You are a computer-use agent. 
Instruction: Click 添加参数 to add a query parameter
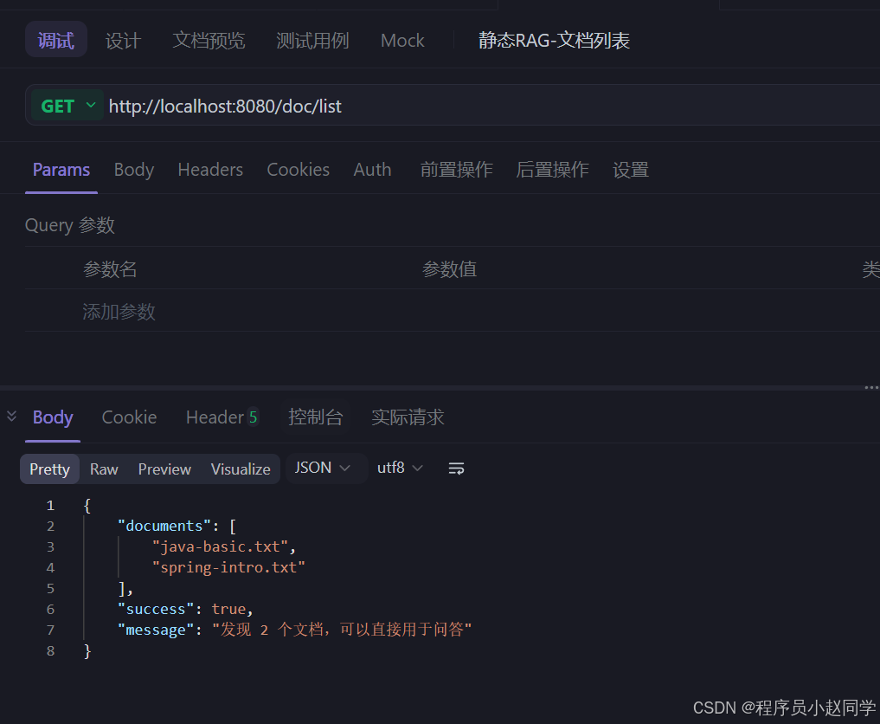coord(119,310)
